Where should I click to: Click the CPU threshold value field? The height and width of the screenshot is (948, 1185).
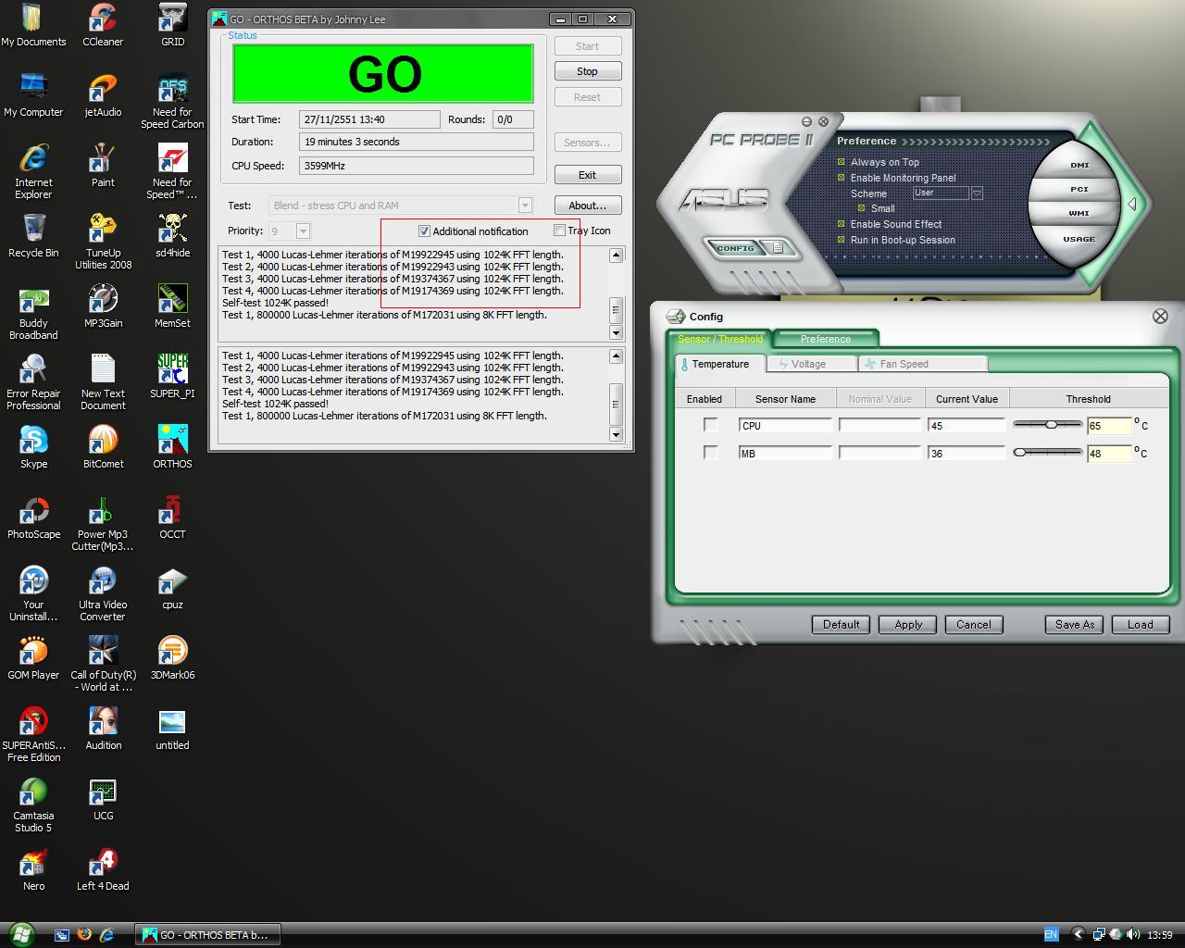[x=1109, y=426]
